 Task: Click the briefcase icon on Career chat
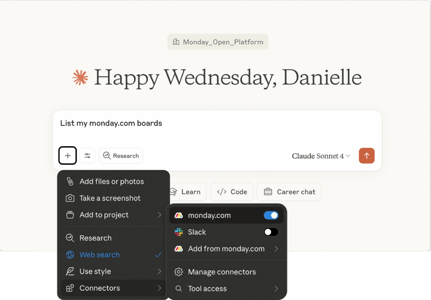268,192
